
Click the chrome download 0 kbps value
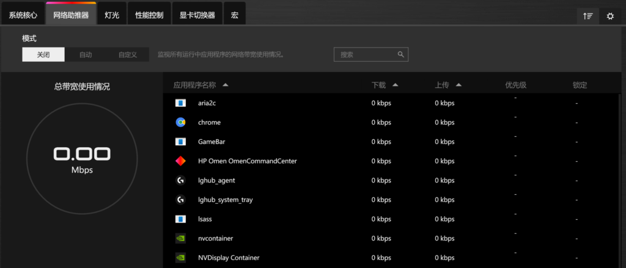tap(381, 123)
